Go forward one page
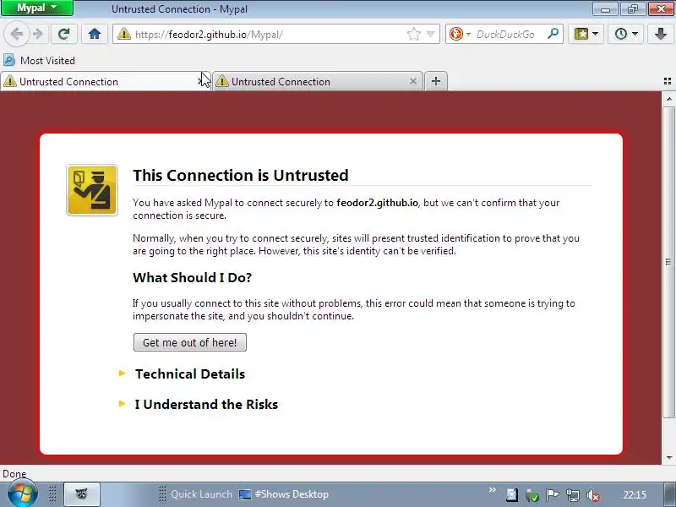The width and height of the screenshot is (676, 507). click(38, 34)
